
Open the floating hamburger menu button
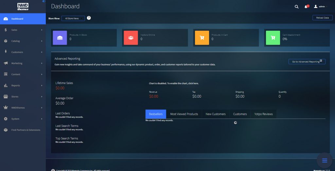point(325,161)
